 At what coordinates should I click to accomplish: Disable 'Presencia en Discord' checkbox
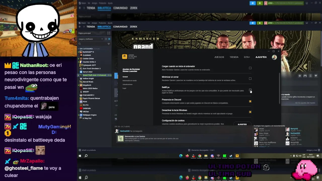[x=250, y=101]
